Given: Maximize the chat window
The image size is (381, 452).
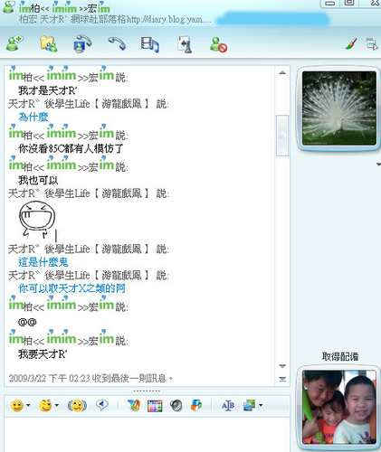Looking at the screenshot, I should [349, 3].
